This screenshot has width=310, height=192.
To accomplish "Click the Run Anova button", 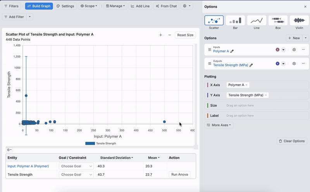I will [x=179, y=175].
